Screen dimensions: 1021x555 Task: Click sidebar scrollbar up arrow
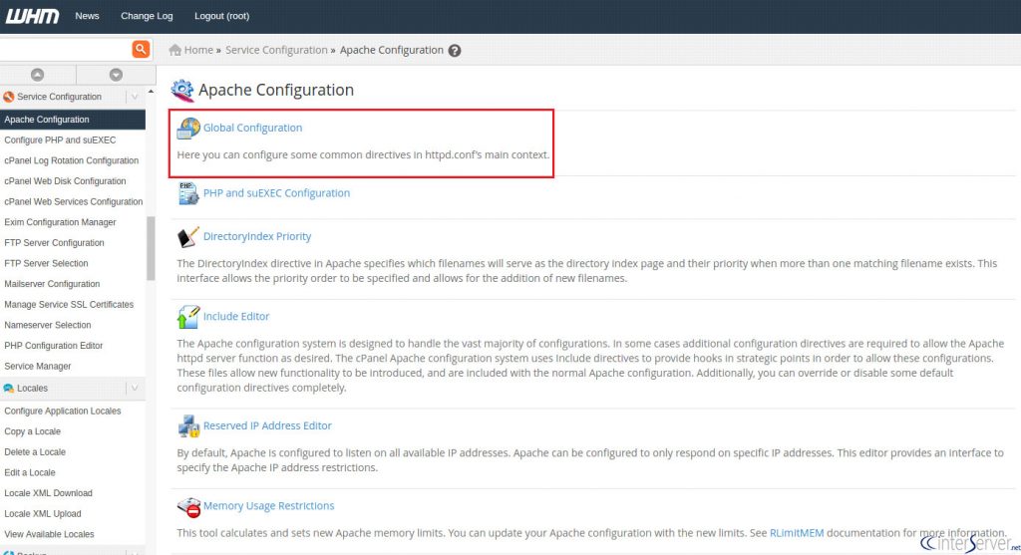[152, 92]
